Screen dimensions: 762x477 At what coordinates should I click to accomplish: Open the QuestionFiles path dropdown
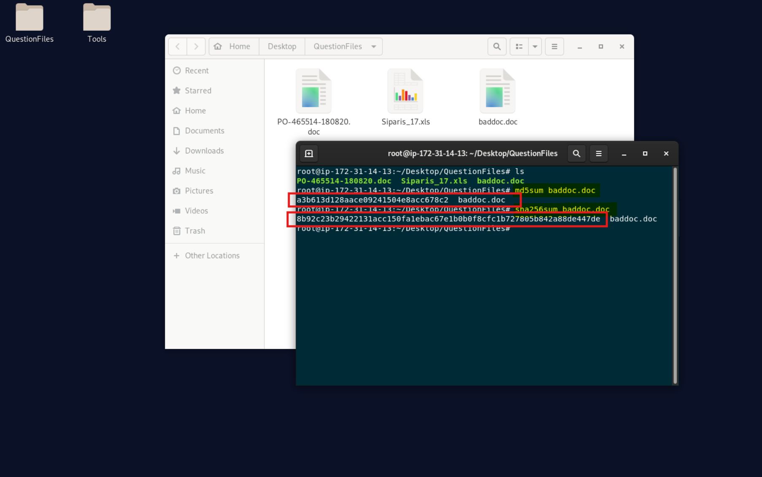374,46
